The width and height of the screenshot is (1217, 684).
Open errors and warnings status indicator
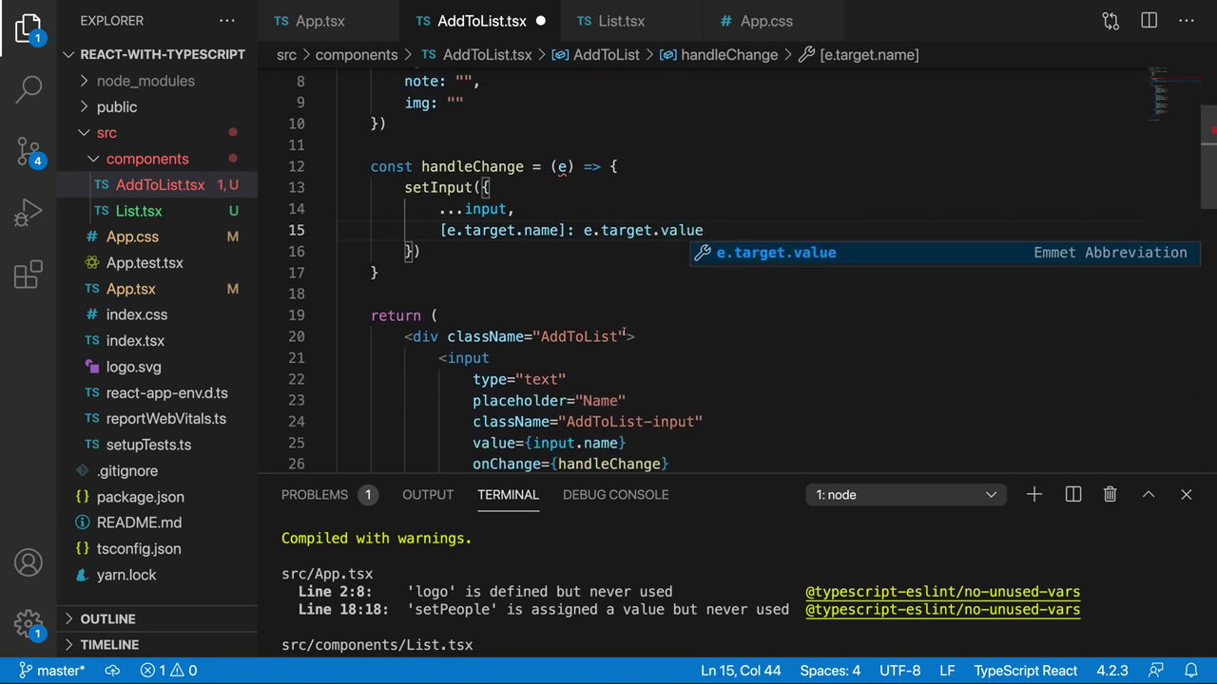click(x=169, y=671)
